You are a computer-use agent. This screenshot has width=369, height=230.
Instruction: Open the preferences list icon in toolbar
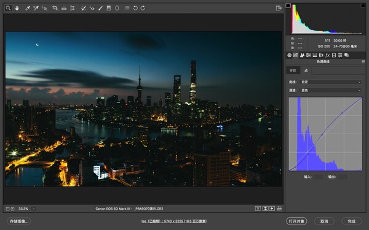point(127,8)
